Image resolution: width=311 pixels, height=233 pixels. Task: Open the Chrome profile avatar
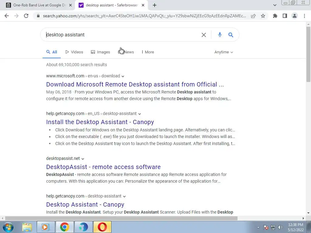(x=295, y=16)
